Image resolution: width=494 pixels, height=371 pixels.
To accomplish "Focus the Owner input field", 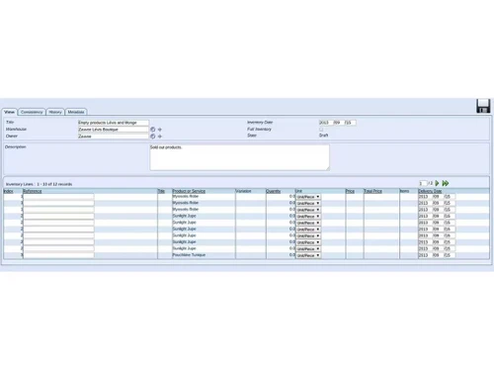I will (x=114, y=137).
